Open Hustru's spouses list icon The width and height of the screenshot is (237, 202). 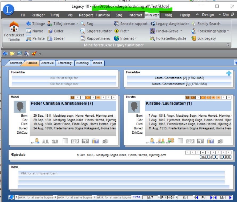click(x=171, y=141)
